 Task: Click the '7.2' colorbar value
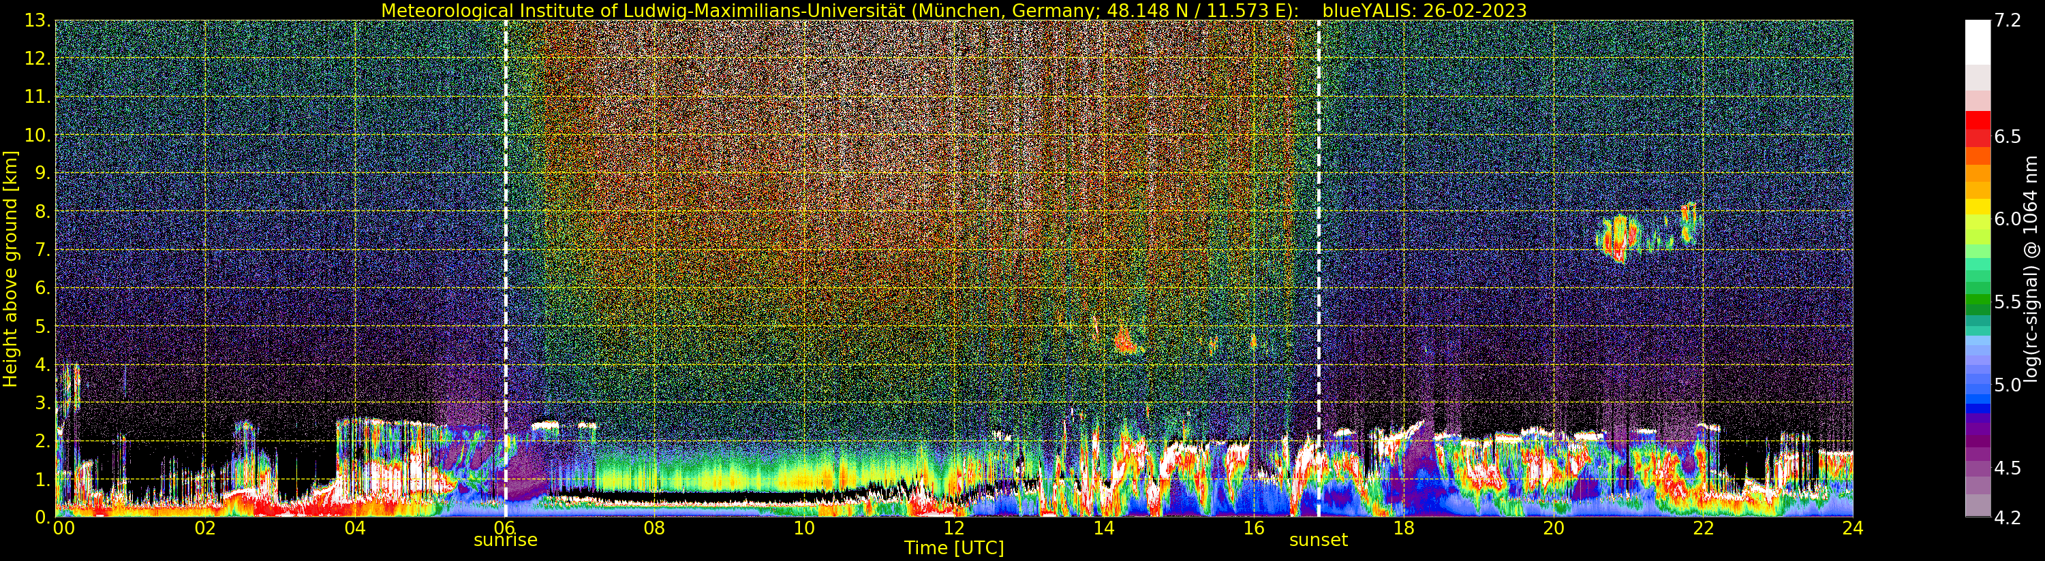tap(2008, 20)
